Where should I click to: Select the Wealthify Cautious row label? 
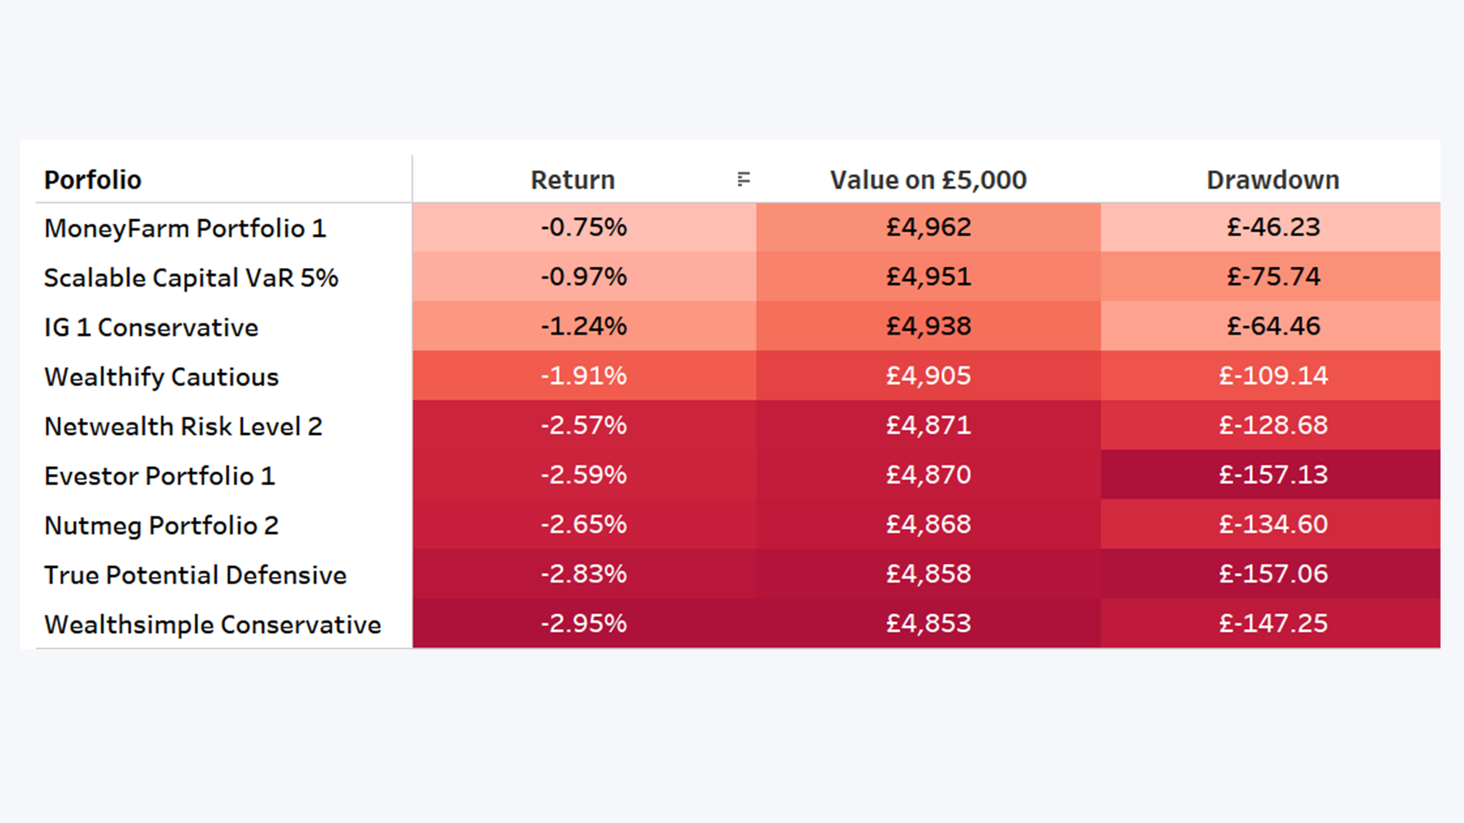(161, 377)
